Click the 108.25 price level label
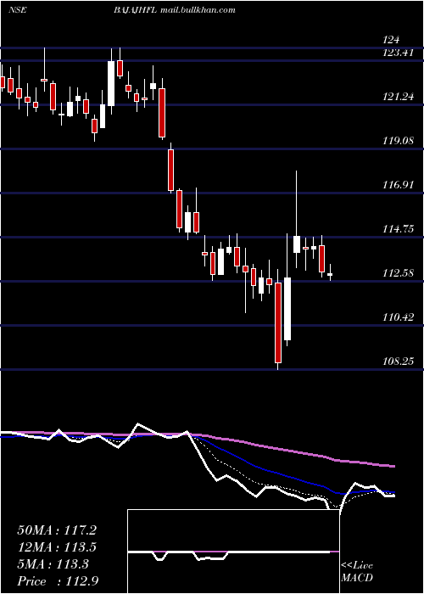 (398, 361)
